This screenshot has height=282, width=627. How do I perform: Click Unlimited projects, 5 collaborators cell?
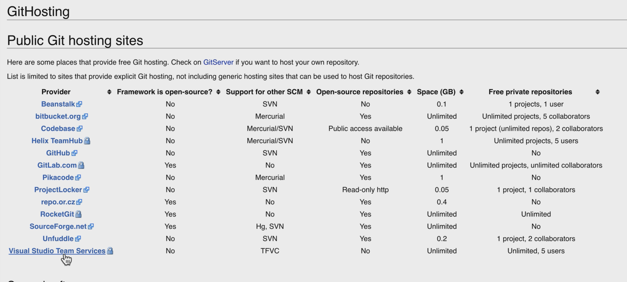(536, 116)
